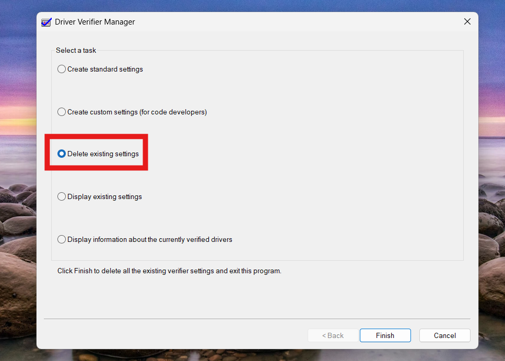This screenshot has height=361, width=505.
Task: Click the Driver Verifier Manager title bar icon
Action: pos(46,21)
